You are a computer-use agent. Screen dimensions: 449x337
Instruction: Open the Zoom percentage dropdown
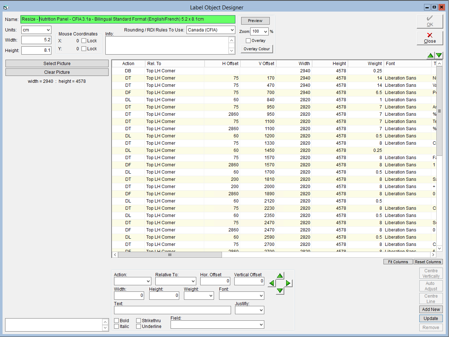pos(259,32)
